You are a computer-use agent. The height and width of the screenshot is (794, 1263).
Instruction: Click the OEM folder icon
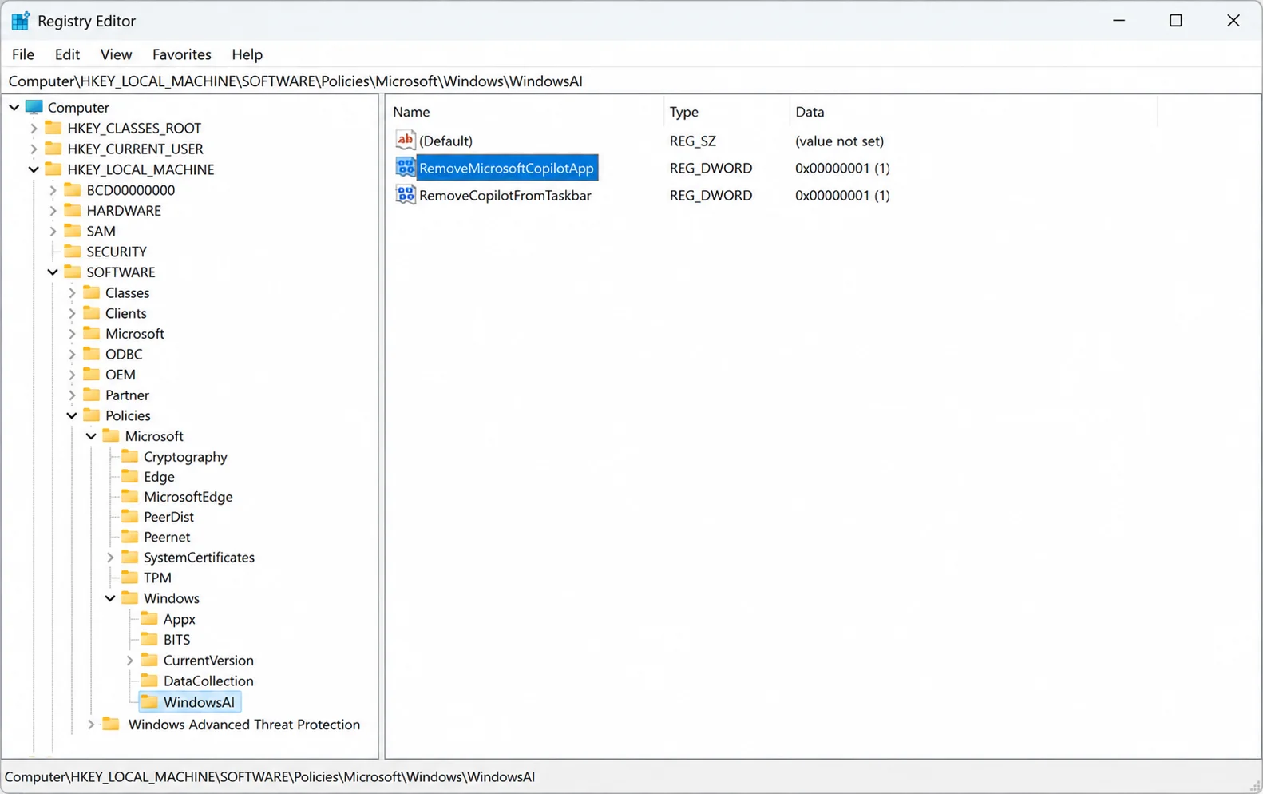pos(92,375)
